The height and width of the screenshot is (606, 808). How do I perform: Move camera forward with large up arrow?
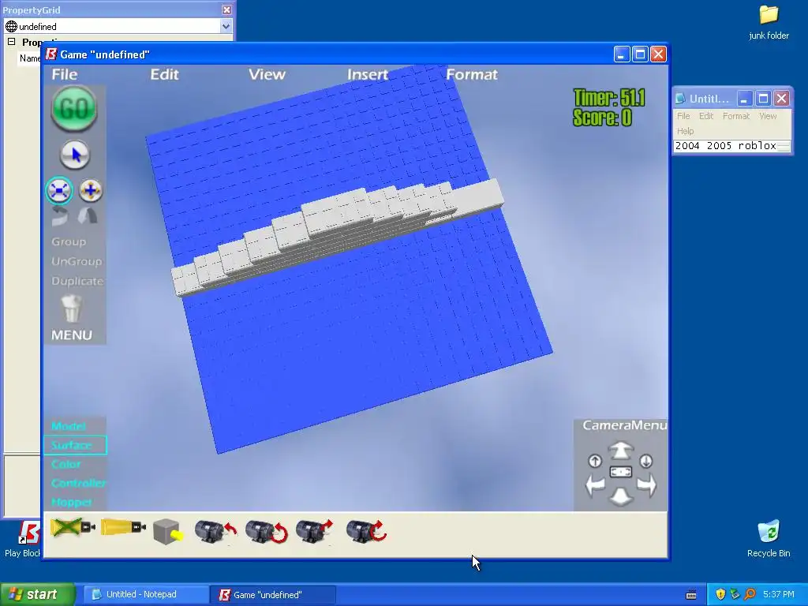[x=620, y=451]
